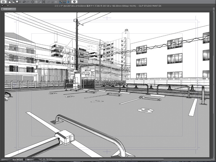Create a new document with the New icon
Screen dimensions: 216x162
point(9,2)
